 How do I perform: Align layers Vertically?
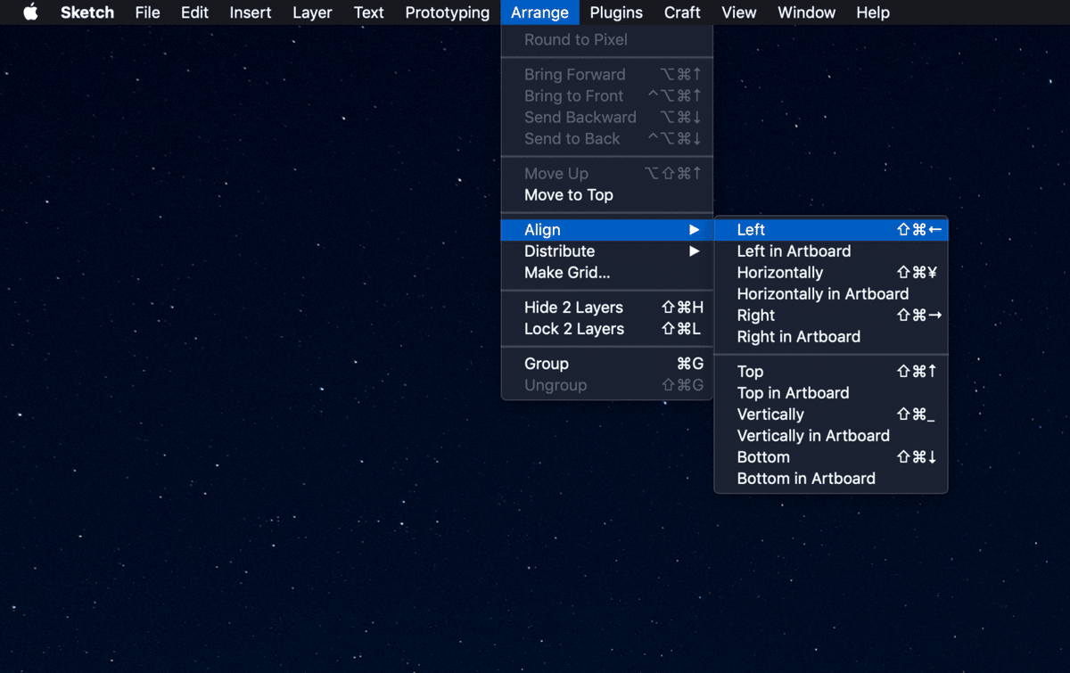[831, 414]
